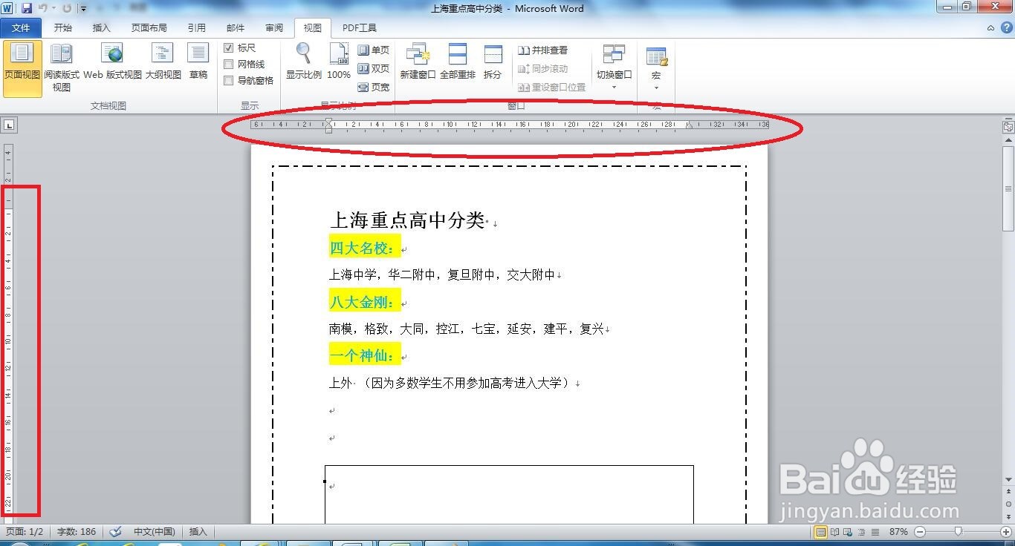Open the File (文件) tab

[21, 28]
